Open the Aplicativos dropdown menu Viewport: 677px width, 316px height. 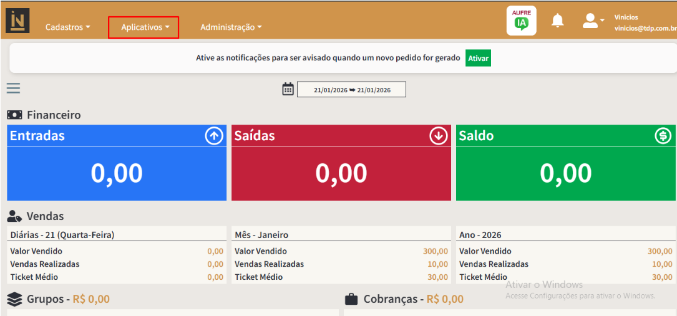pyautogui.click(x=144, y=27)
